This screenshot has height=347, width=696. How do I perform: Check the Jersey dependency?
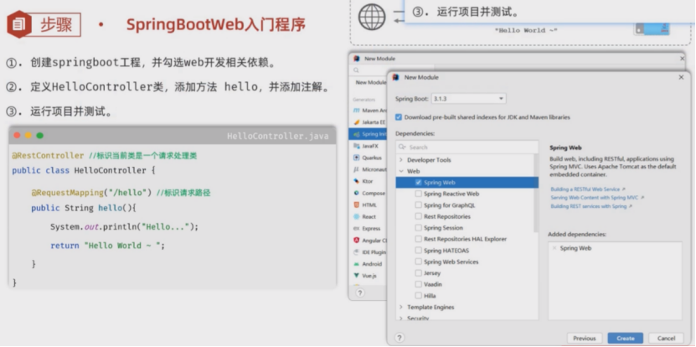pos(418,273)
